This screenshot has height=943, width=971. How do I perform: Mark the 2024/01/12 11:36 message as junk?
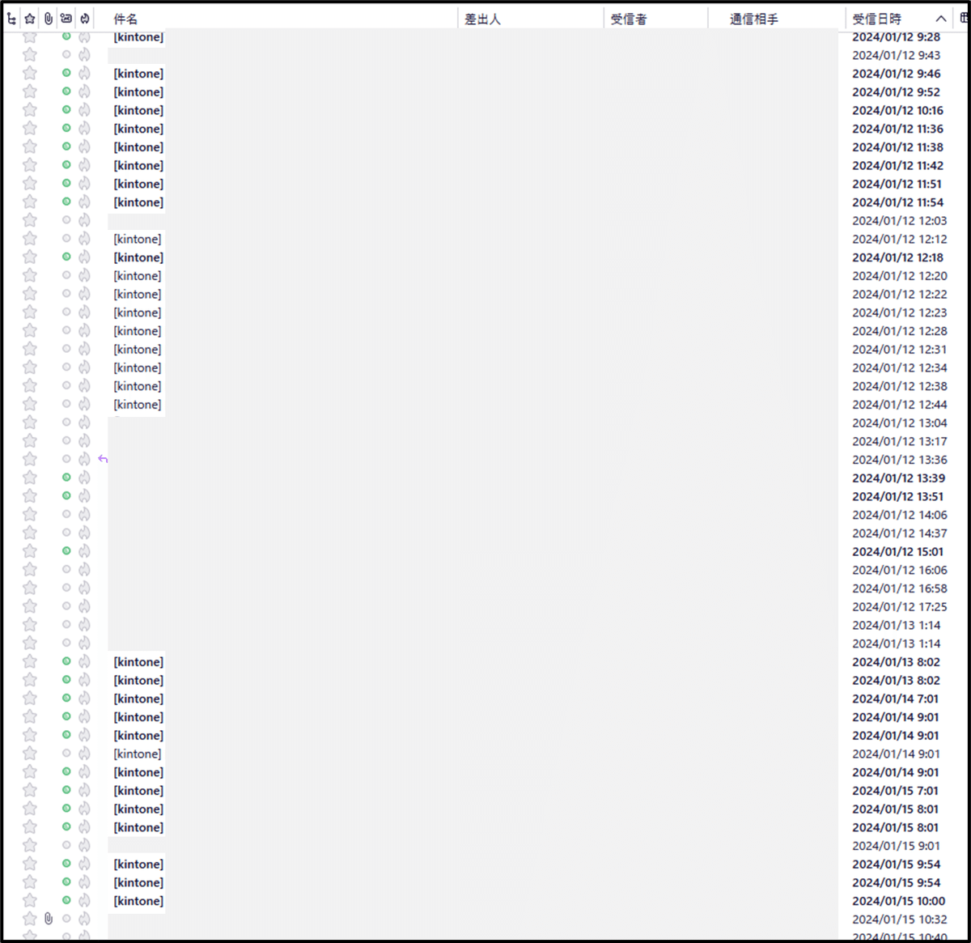coord(84,129)
